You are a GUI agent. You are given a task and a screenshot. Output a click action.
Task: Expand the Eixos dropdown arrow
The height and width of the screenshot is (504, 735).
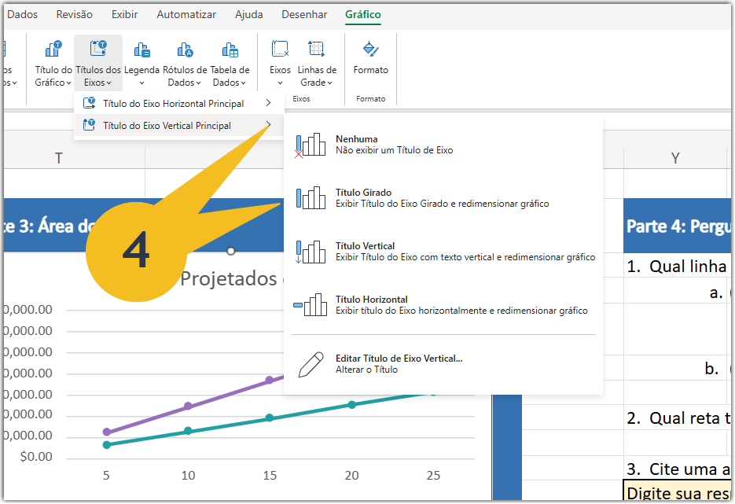(280, 83)
